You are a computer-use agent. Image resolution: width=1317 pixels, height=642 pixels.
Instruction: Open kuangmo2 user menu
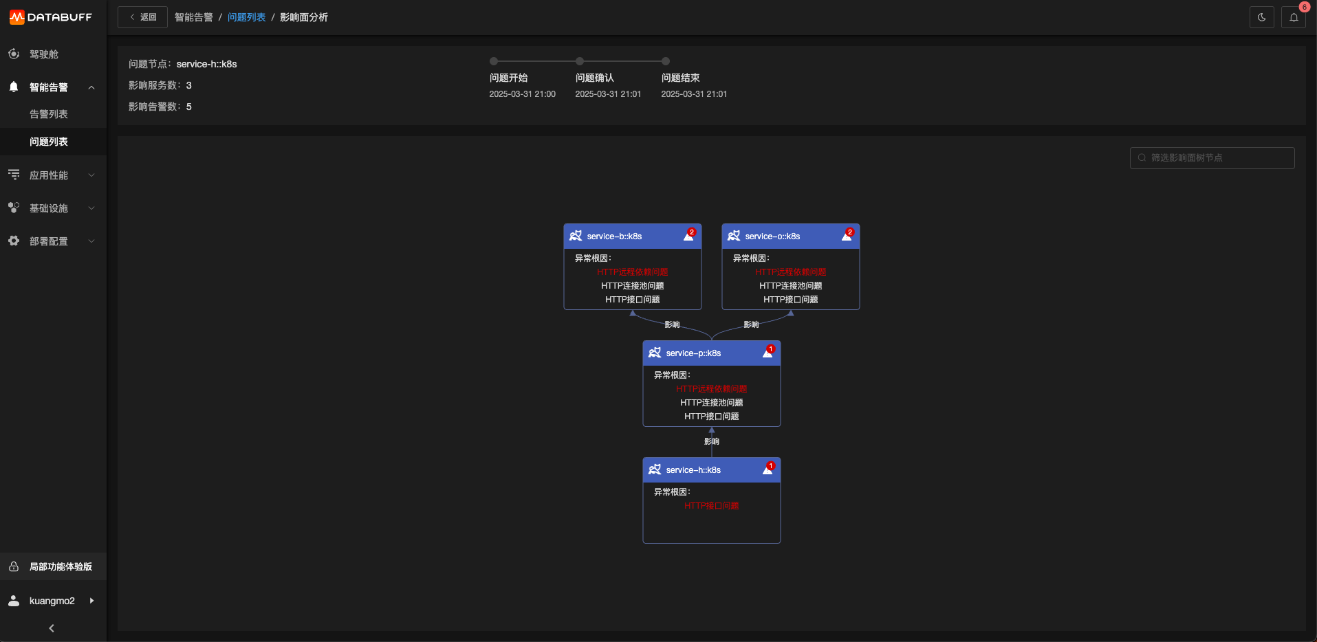(x=53, y=601)
